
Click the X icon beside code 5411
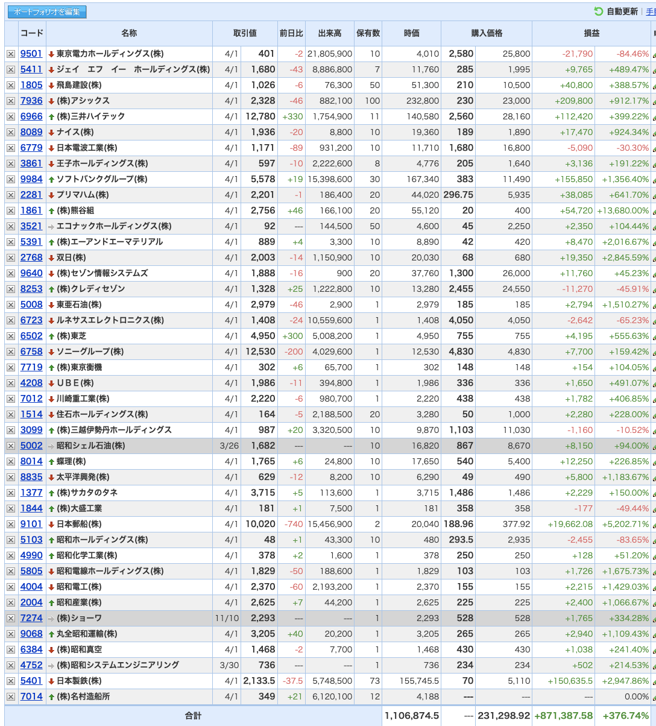coord(11,69)
